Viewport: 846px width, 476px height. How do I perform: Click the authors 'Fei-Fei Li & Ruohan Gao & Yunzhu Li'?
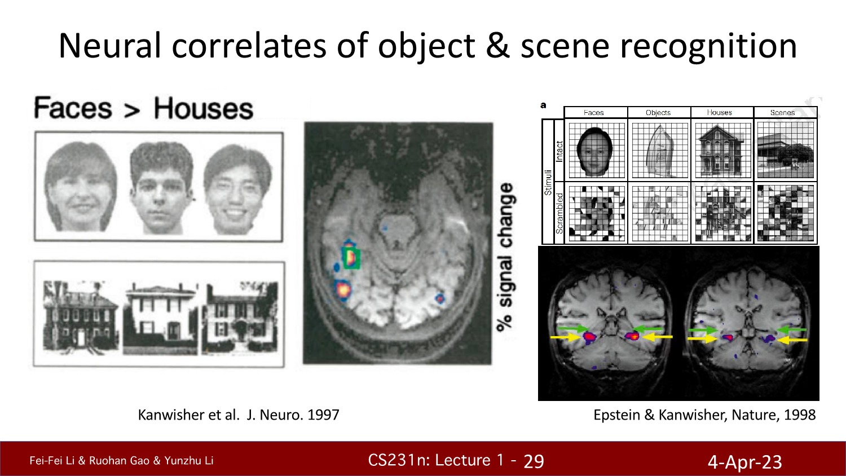121,461
